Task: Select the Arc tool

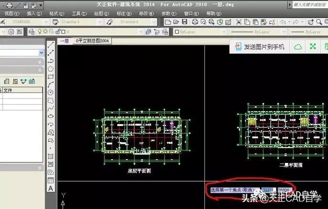Action: coord(51,84)
